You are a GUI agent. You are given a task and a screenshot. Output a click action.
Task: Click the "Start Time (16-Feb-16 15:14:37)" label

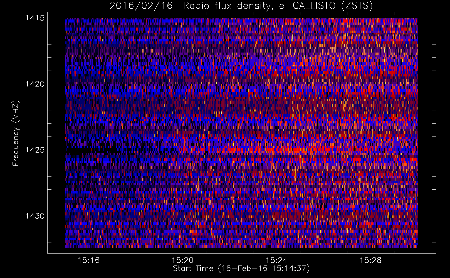pyautogui.click(x=241, y=269)
